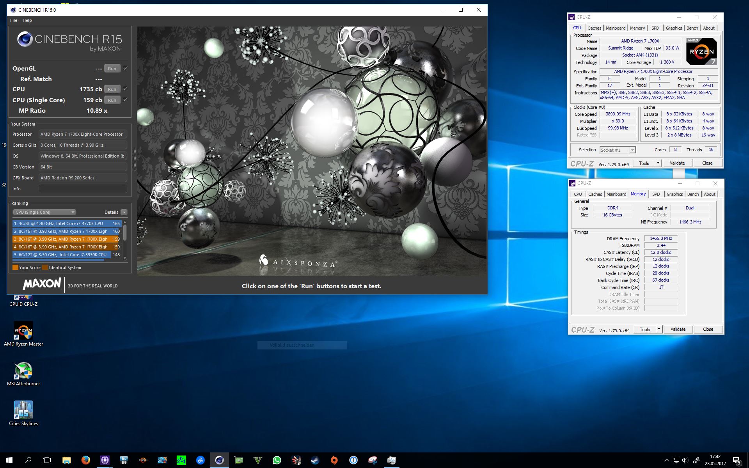Toggle the CPU test checkbox
The width and height of the screenshot is (749, 468).
pyautogui.click(x=126, y=89)
